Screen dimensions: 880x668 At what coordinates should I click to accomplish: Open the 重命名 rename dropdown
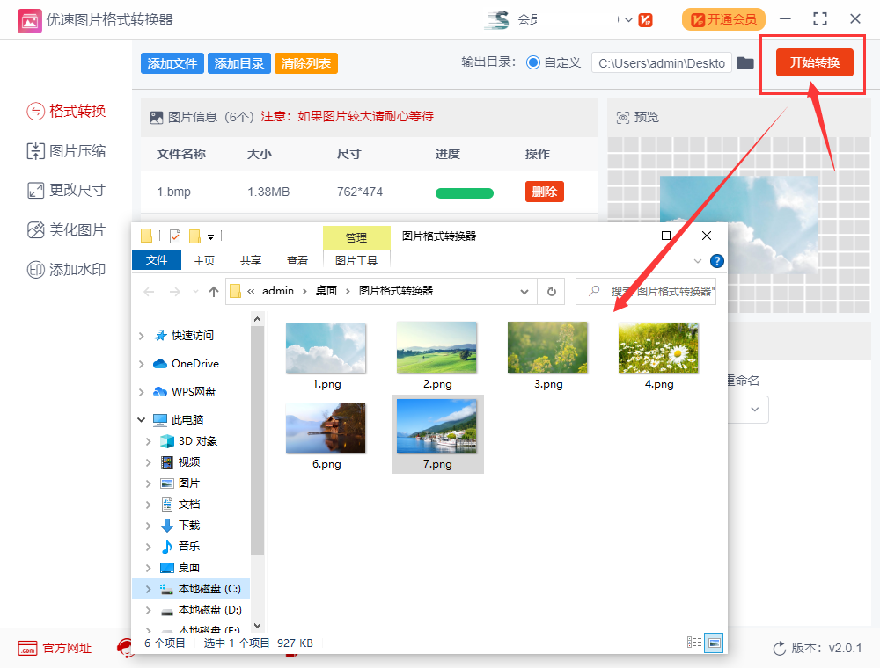point(754,409)
